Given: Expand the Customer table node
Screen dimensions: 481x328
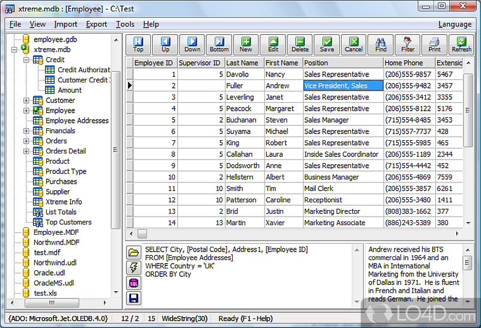Looking at the screenshot, I should (x=26, y=101).
